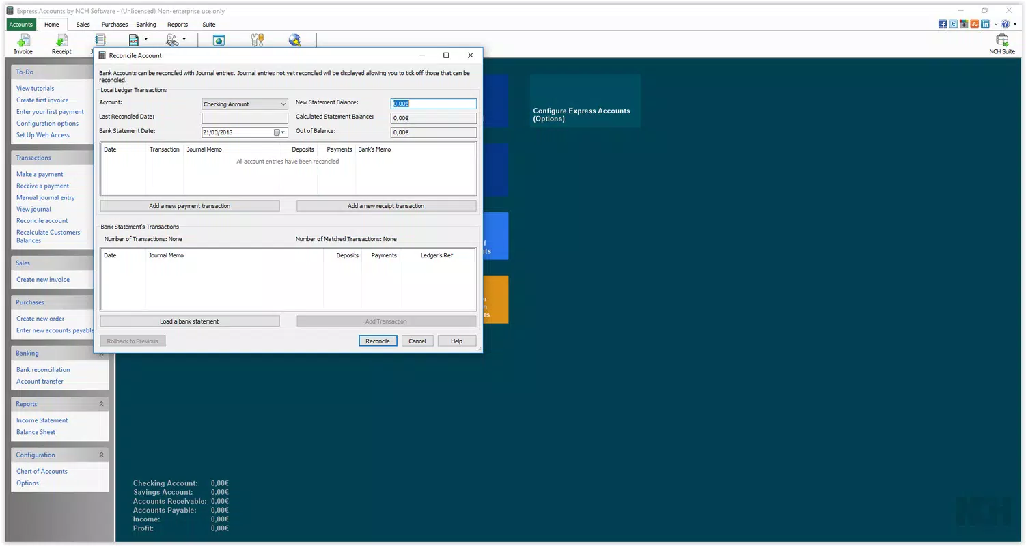Image resolution: width=1026 pixels, height=546 pixels.
Task: Switch to the Home tab
Action: tap(52, 25)
